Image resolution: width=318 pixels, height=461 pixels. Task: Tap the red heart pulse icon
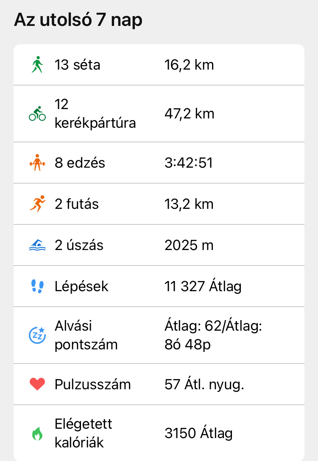[37, 385]
